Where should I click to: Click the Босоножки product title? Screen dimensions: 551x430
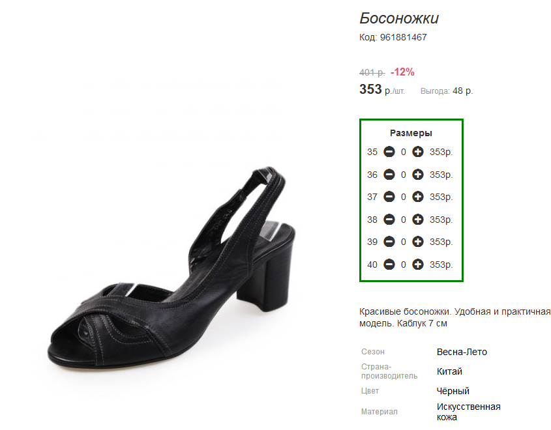(x=399, y=18)
